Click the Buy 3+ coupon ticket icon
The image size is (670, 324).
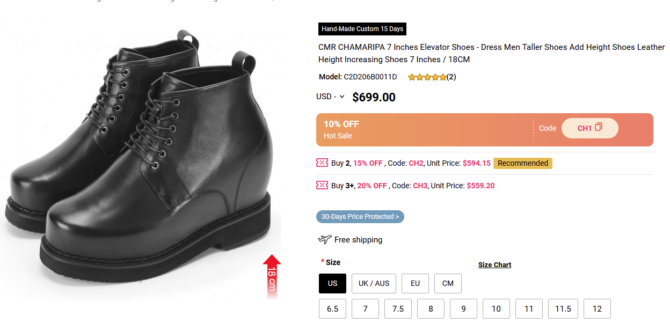(x=322, y=186)
